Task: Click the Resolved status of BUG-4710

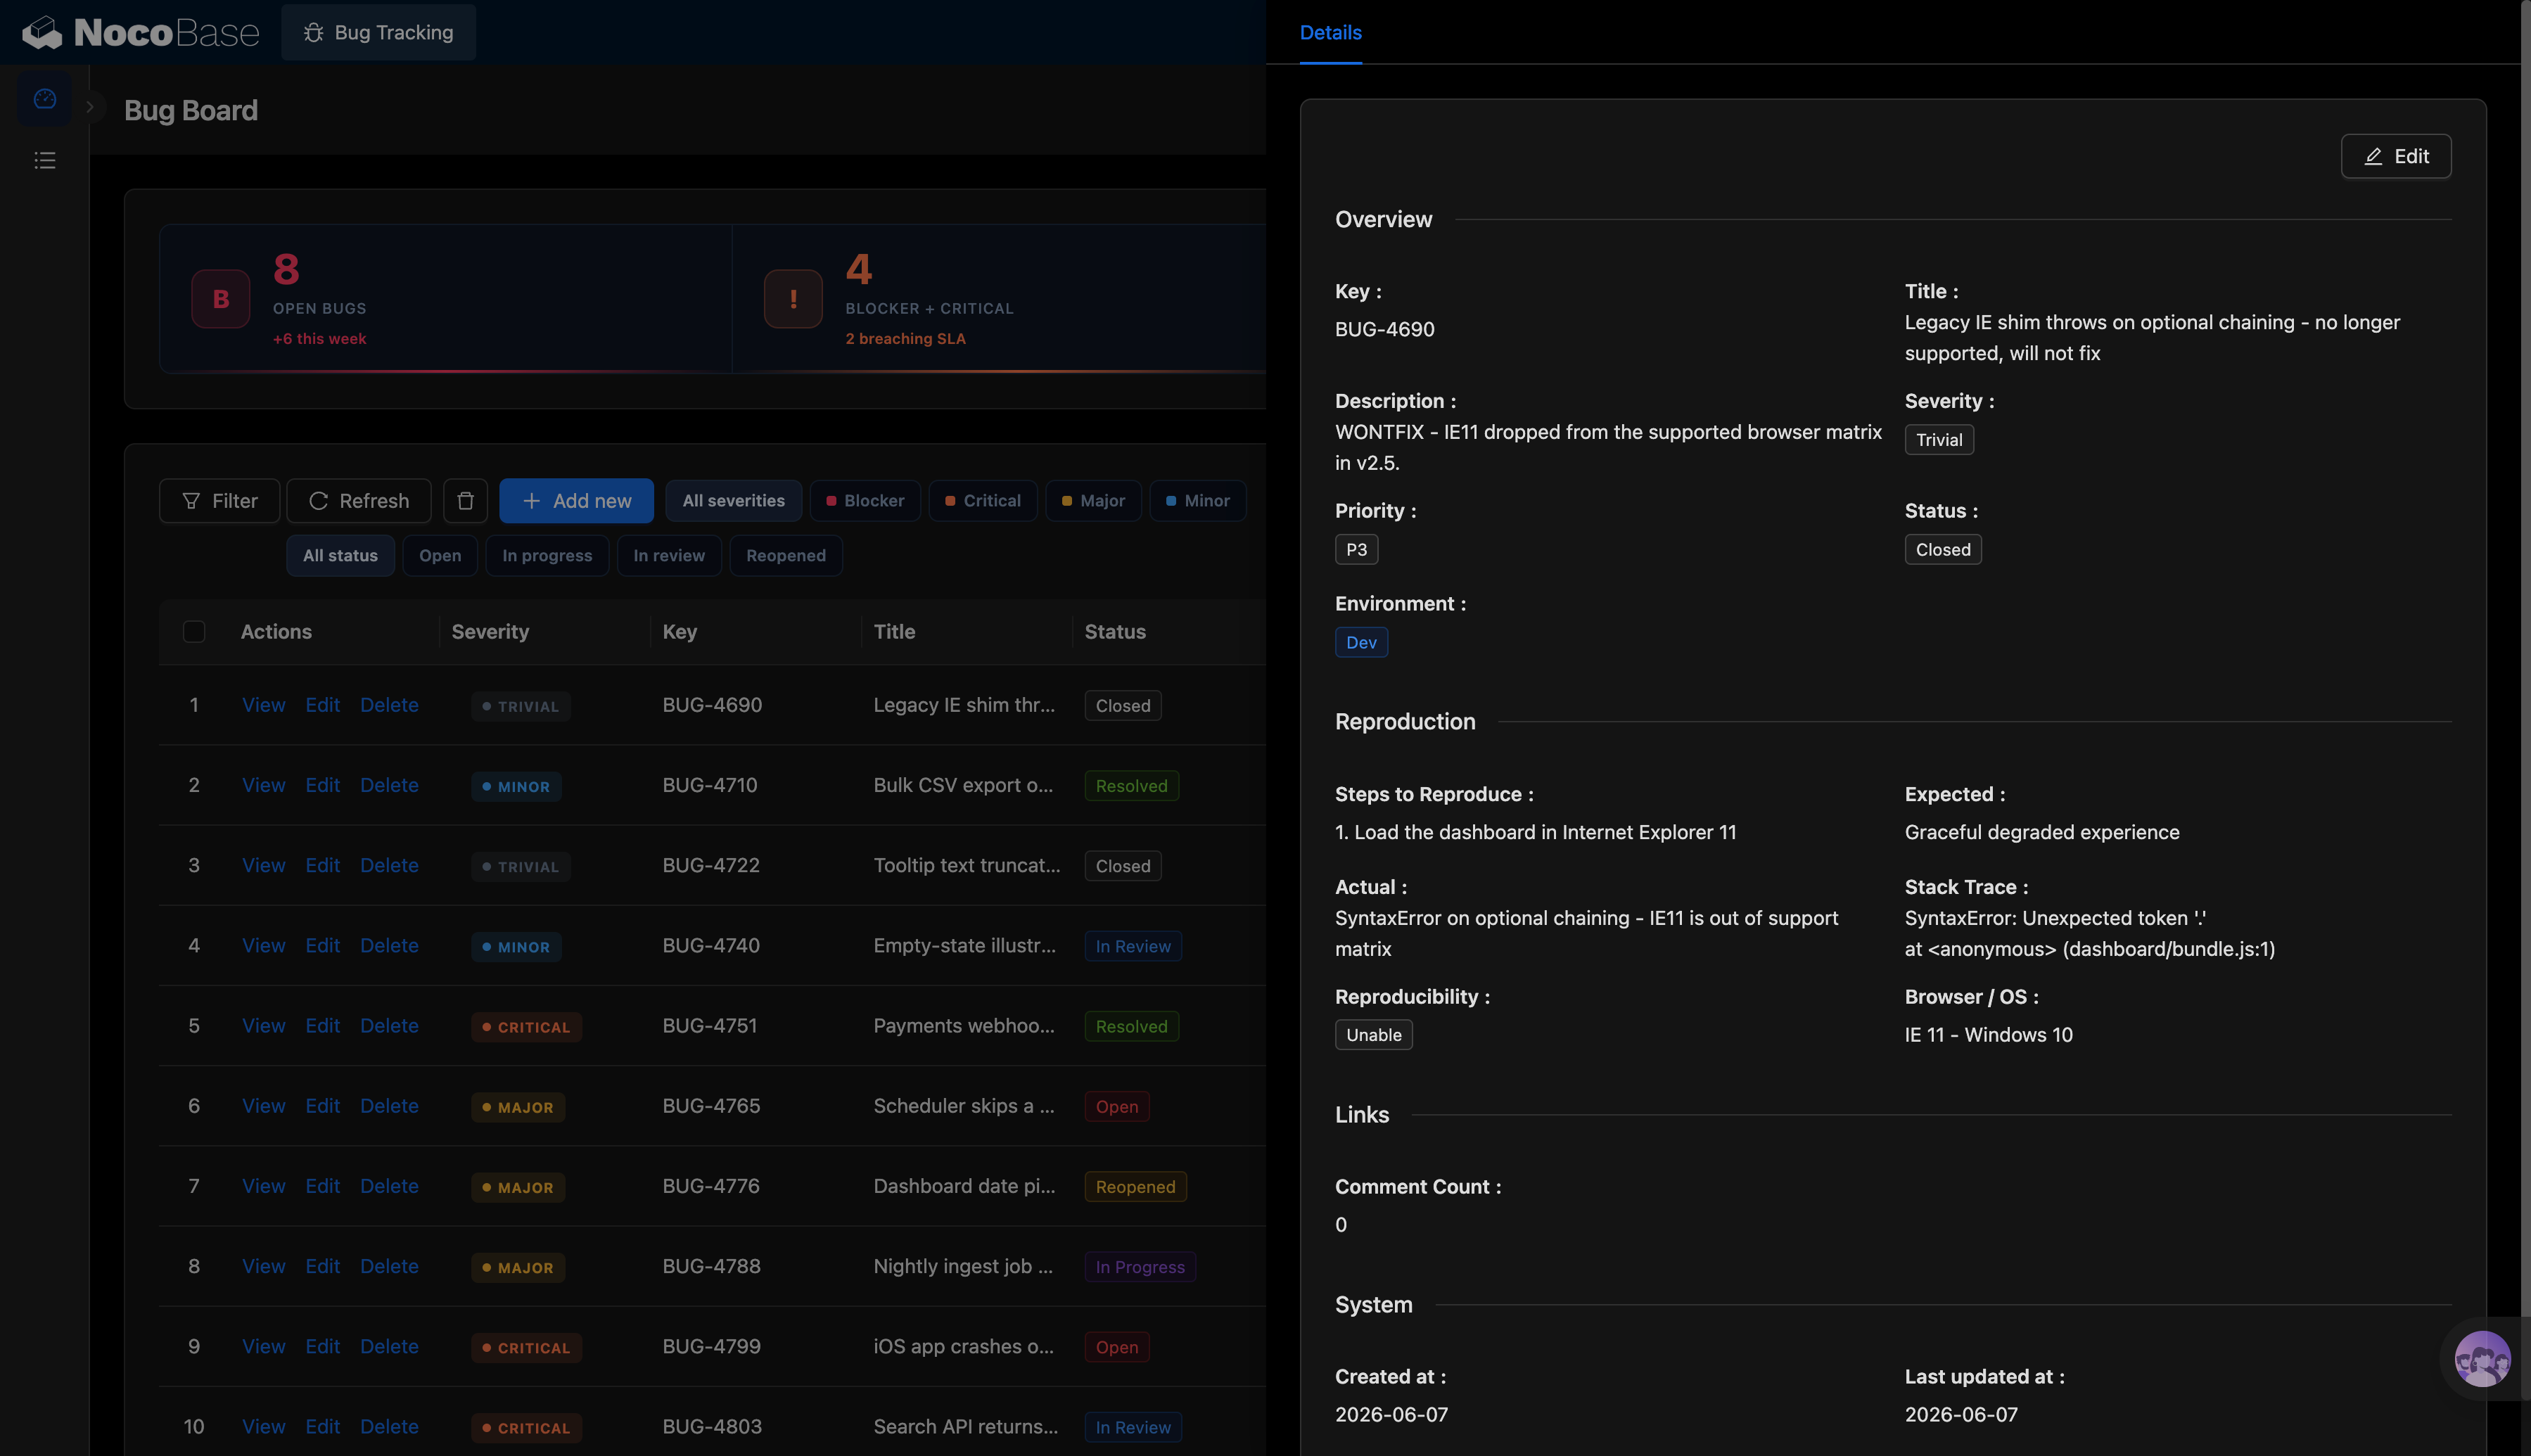Action: (x=1131, y=786)
